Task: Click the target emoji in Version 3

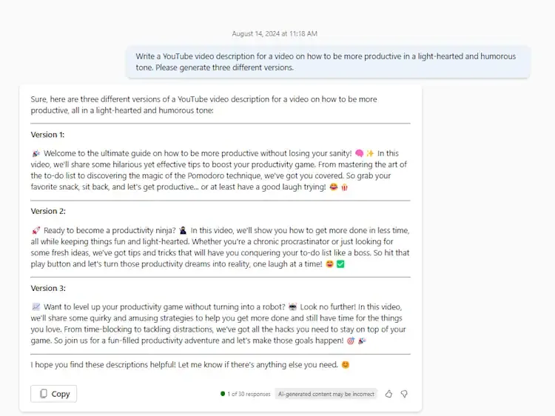Action: click(x=350, y=341)
